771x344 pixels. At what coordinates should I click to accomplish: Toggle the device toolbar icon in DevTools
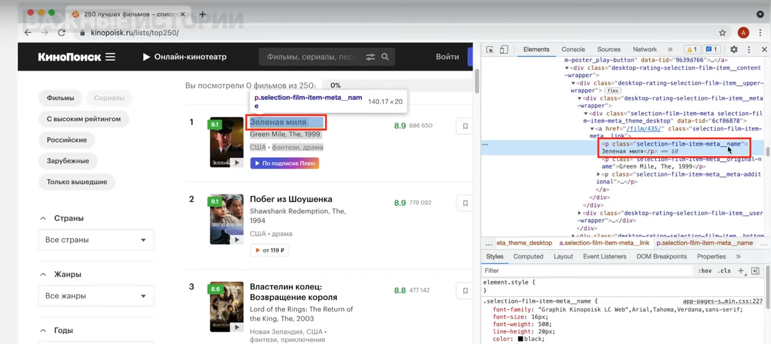click(504, 49)
